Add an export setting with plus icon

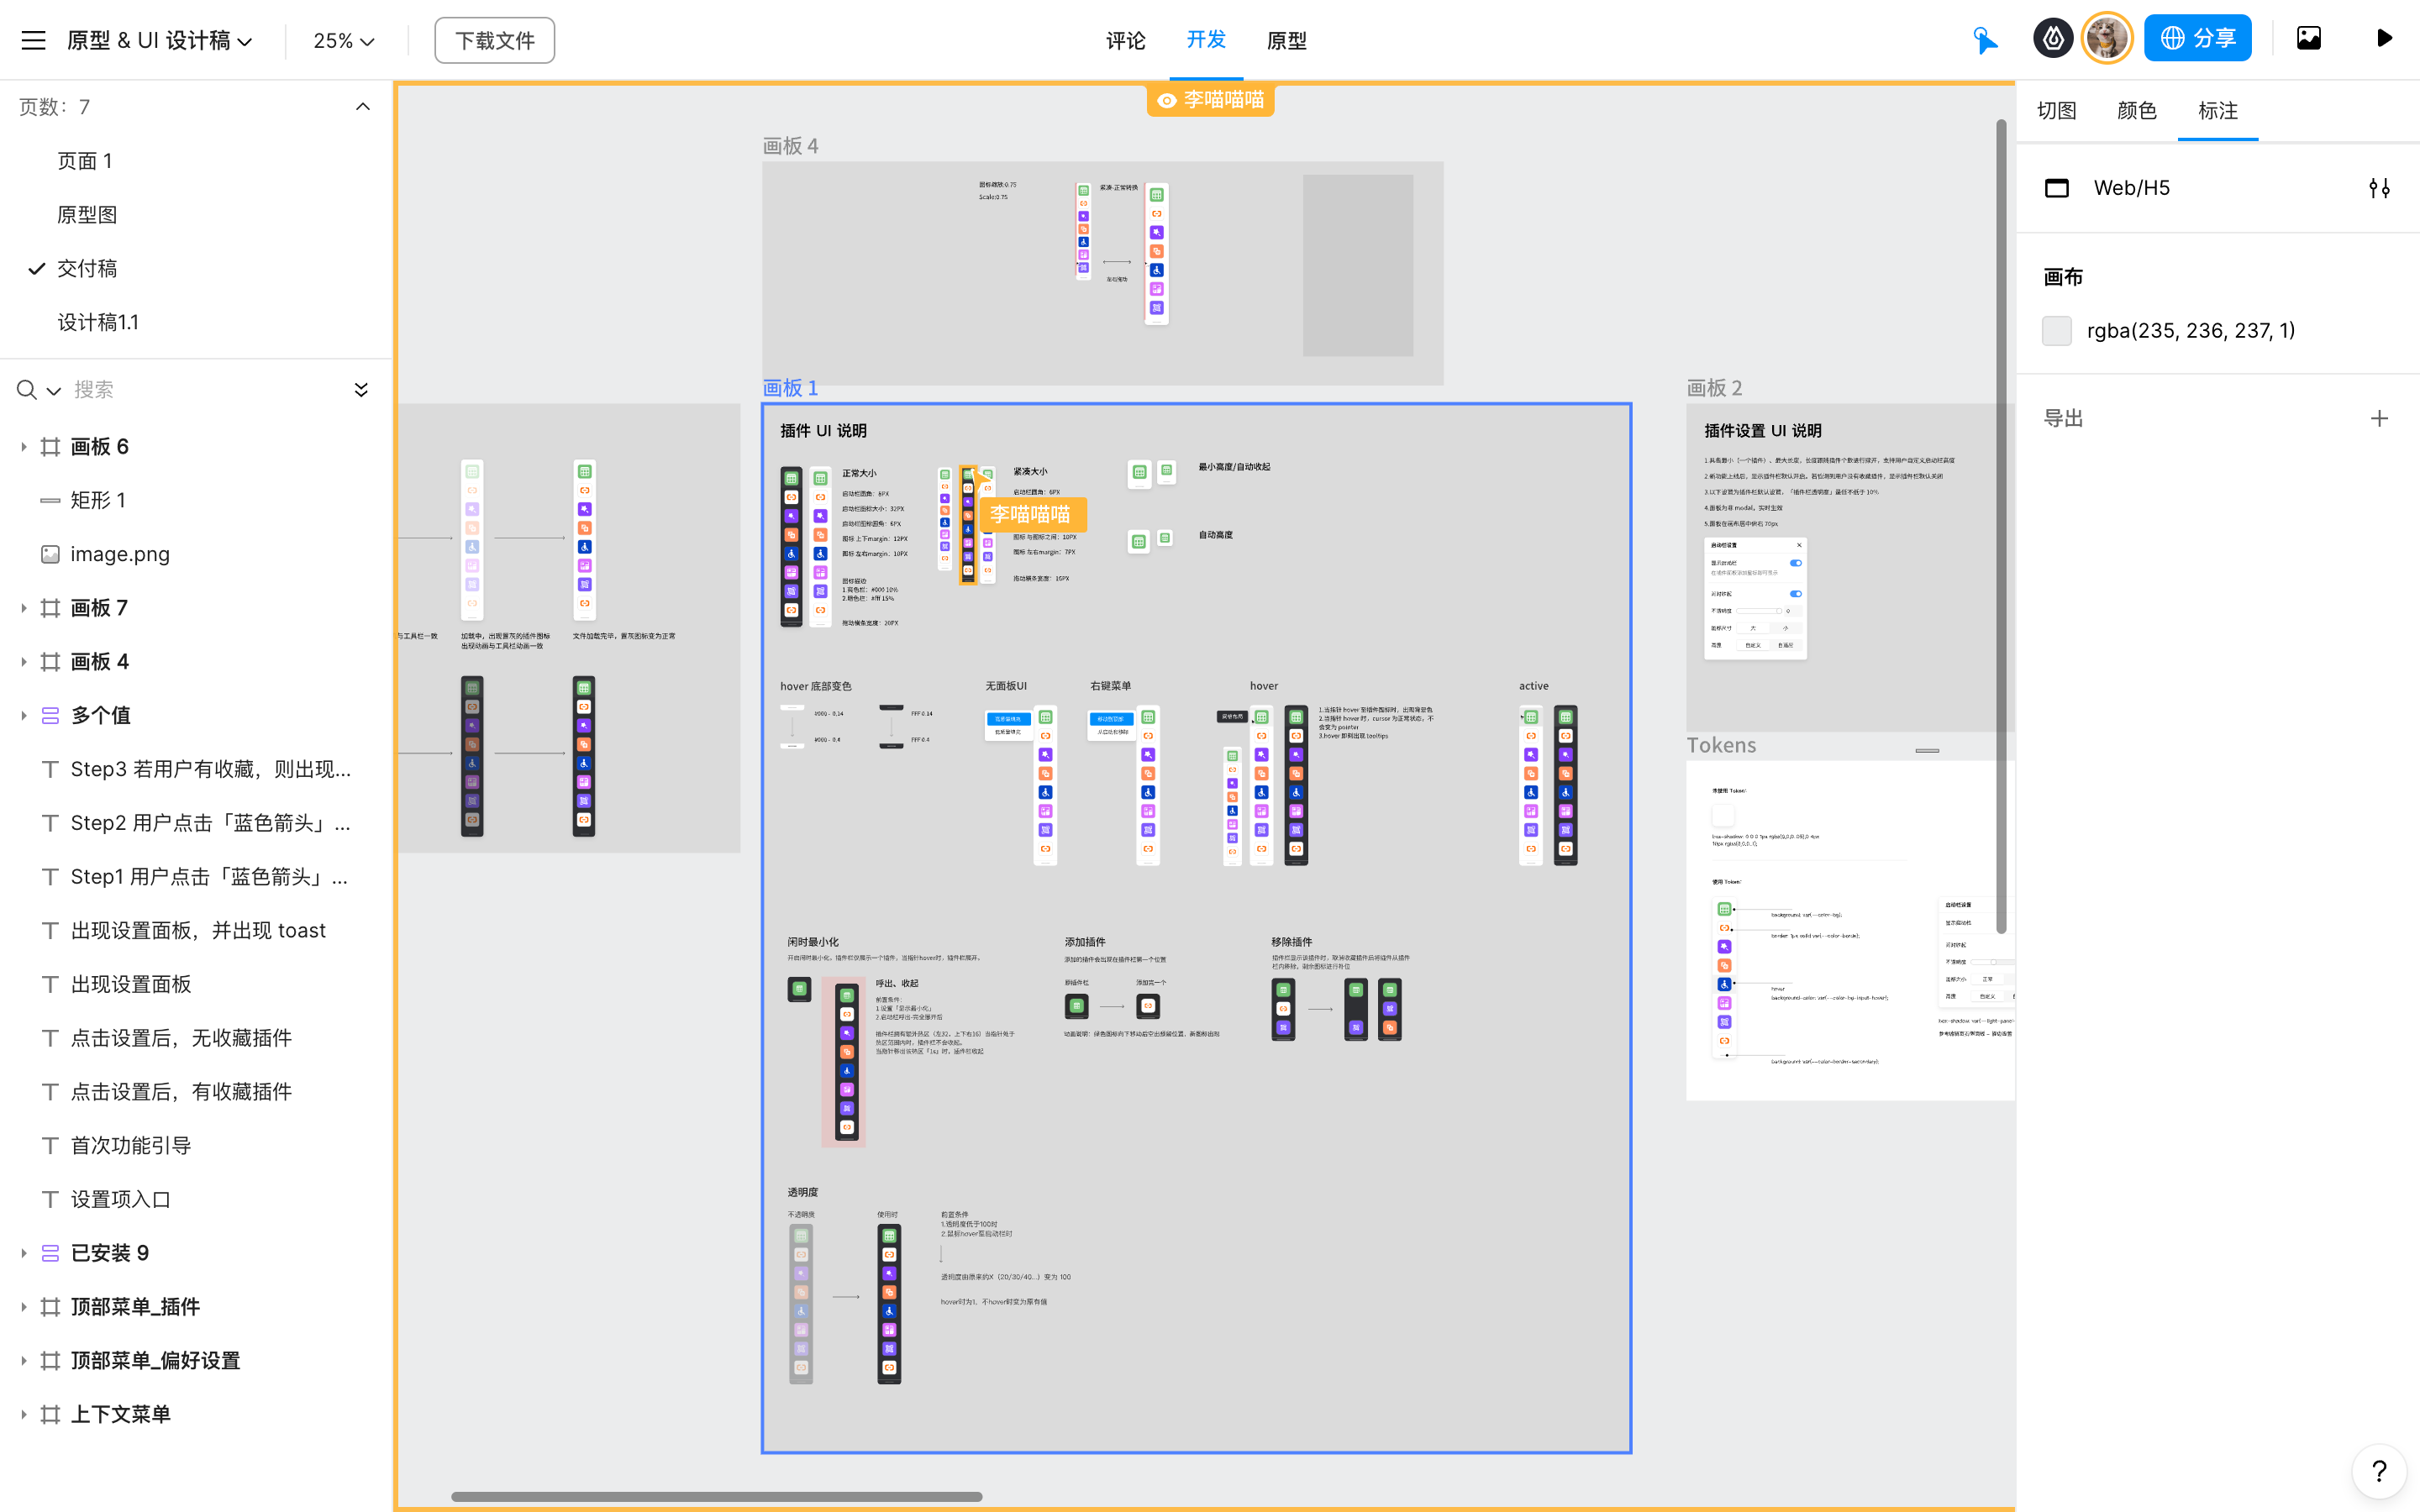(x=2379, y=418)
